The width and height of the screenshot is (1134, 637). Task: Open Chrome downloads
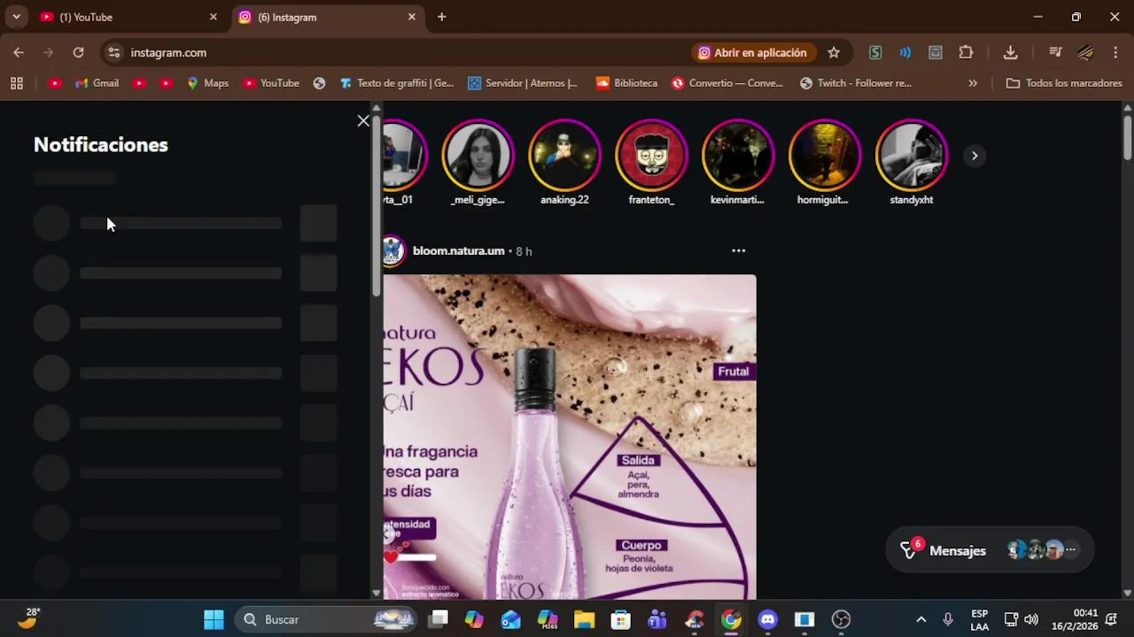[1010, 53]
